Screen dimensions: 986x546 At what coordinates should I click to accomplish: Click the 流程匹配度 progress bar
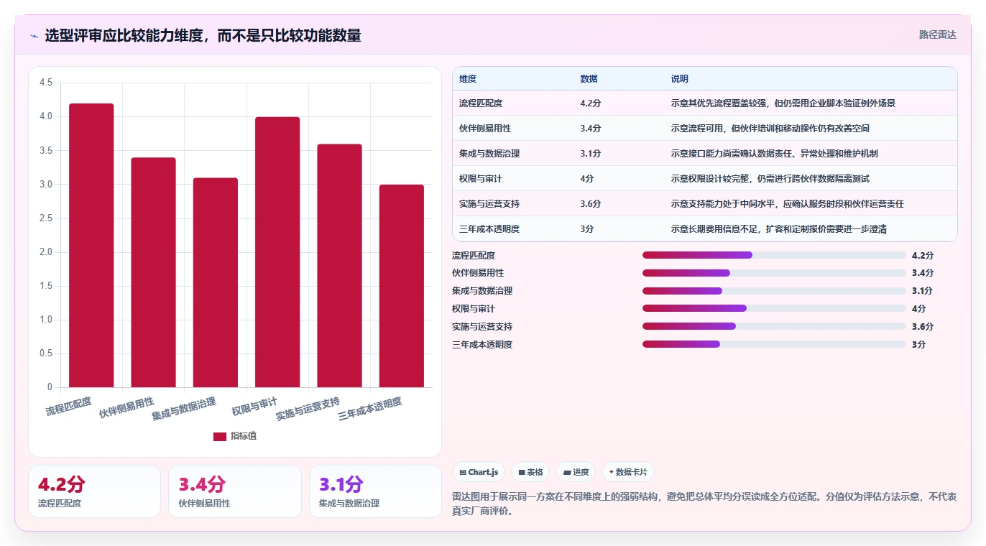(774, 255)
